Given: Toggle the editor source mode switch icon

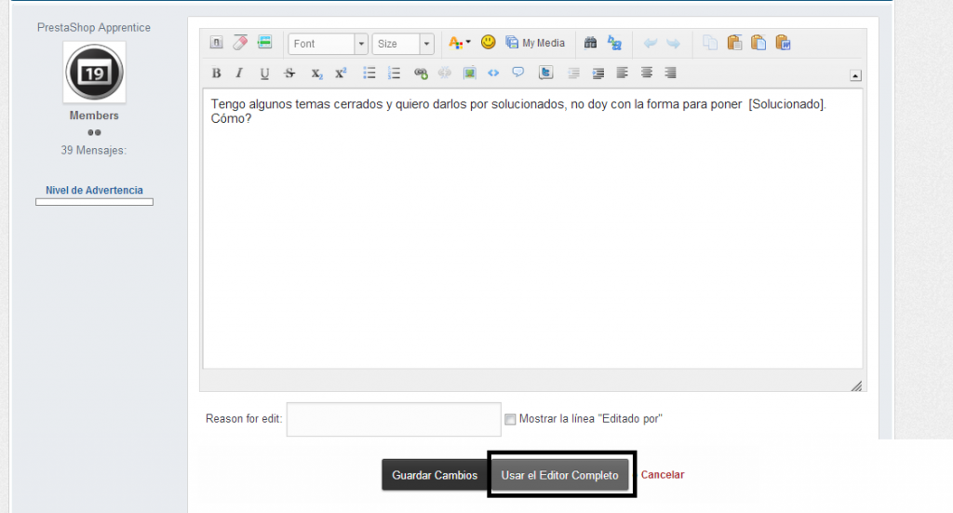Looking at the screenshot, I should pyautogui.click(x=216, y=43).
